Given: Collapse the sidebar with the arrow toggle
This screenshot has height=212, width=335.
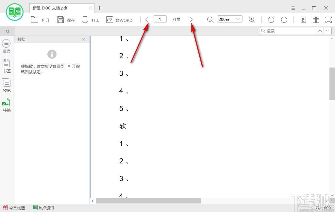Looking at the screenshot, I should coord(7,31).
